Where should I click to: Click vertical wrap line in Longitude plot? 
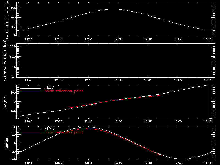click(x=209, y=102)
